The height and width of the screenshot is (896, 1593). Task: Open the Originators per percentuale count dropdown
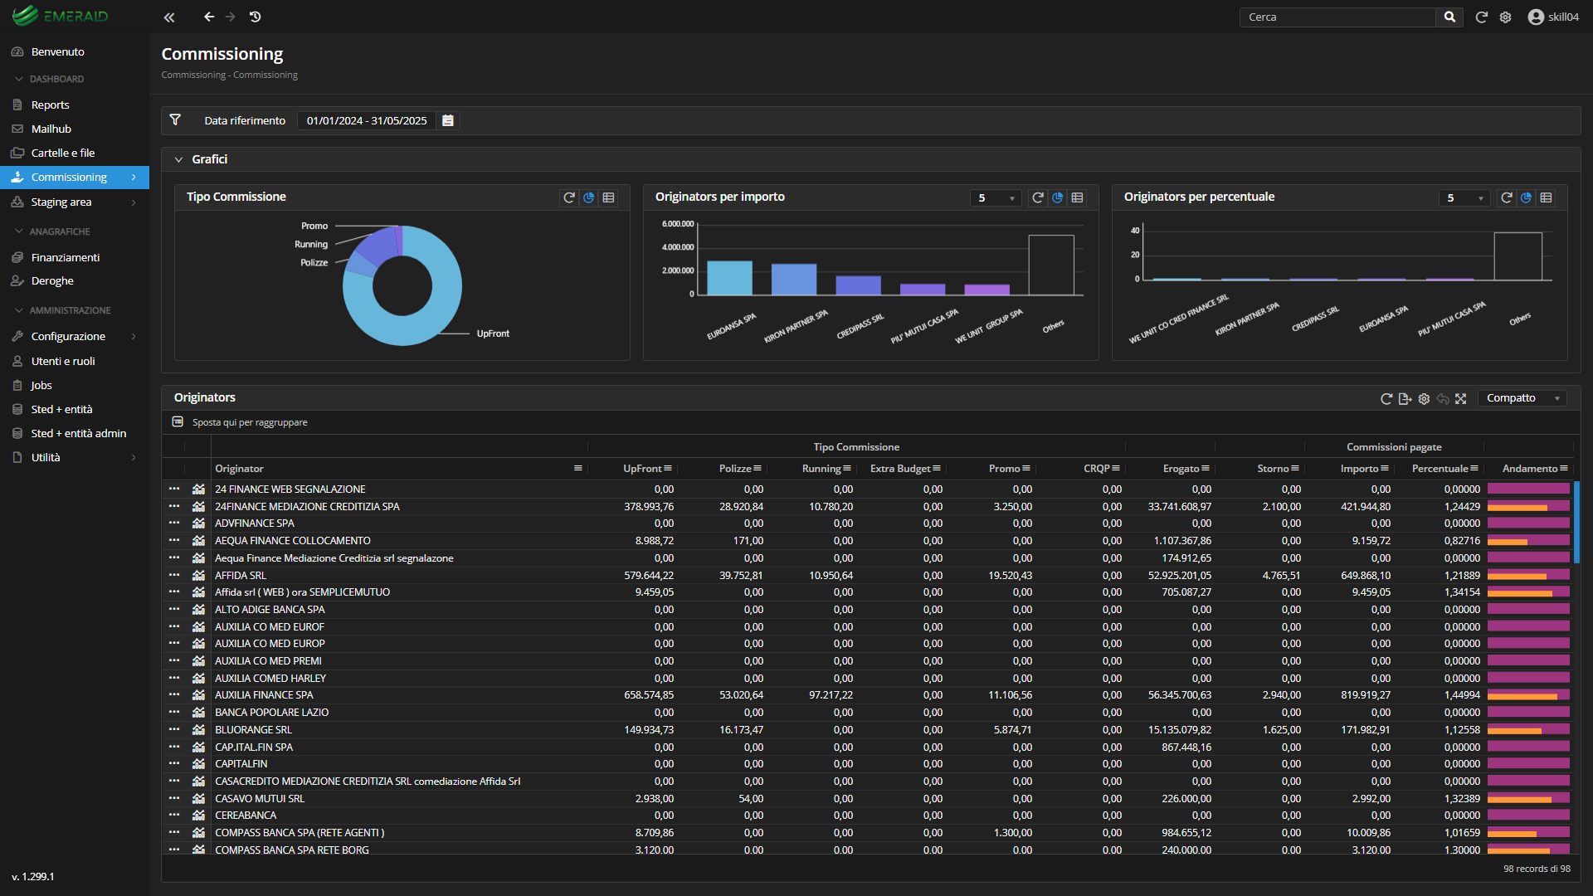1464,198
